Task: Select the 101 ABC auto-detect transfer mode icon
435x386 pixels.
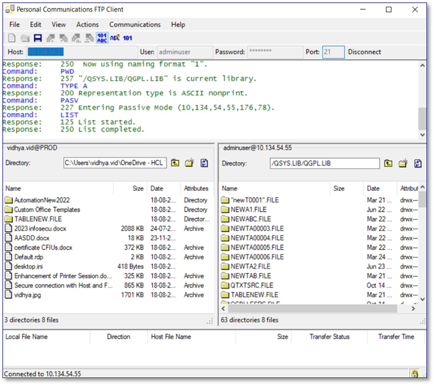Action: (102, 38)
